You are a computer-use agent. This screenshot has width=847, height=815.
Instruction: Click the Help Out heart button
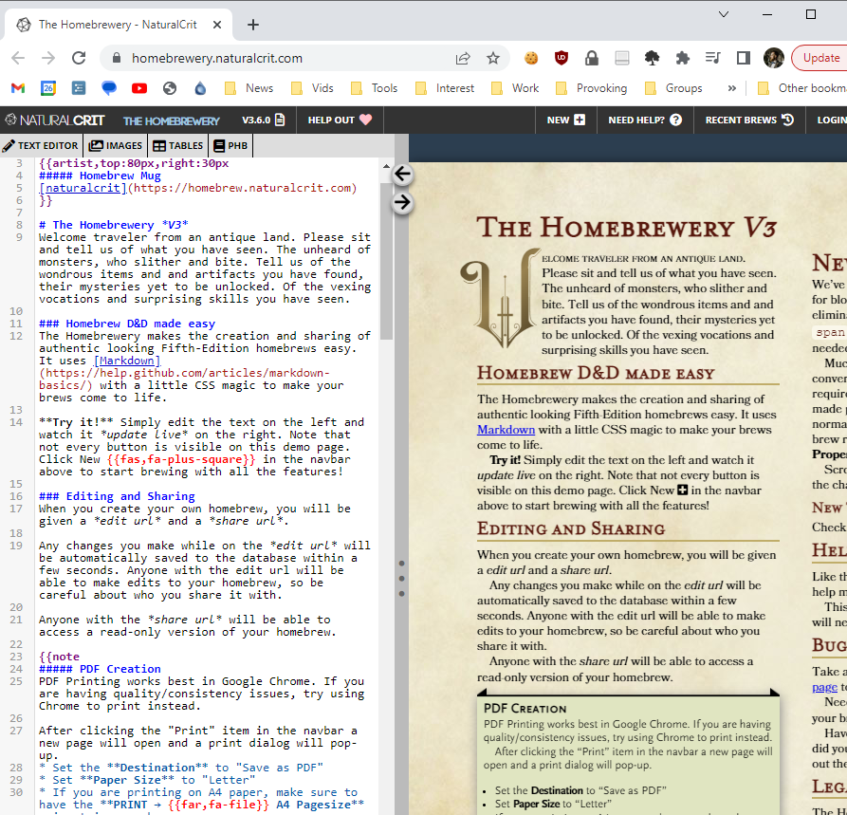click(340, 120)
